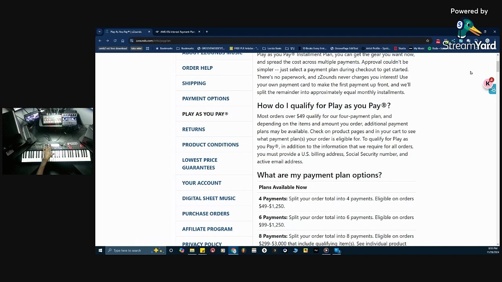Click the 'Plans Available Now' text
The height and width of the screenshot is (282, 502).
click(x=283, y=187)
